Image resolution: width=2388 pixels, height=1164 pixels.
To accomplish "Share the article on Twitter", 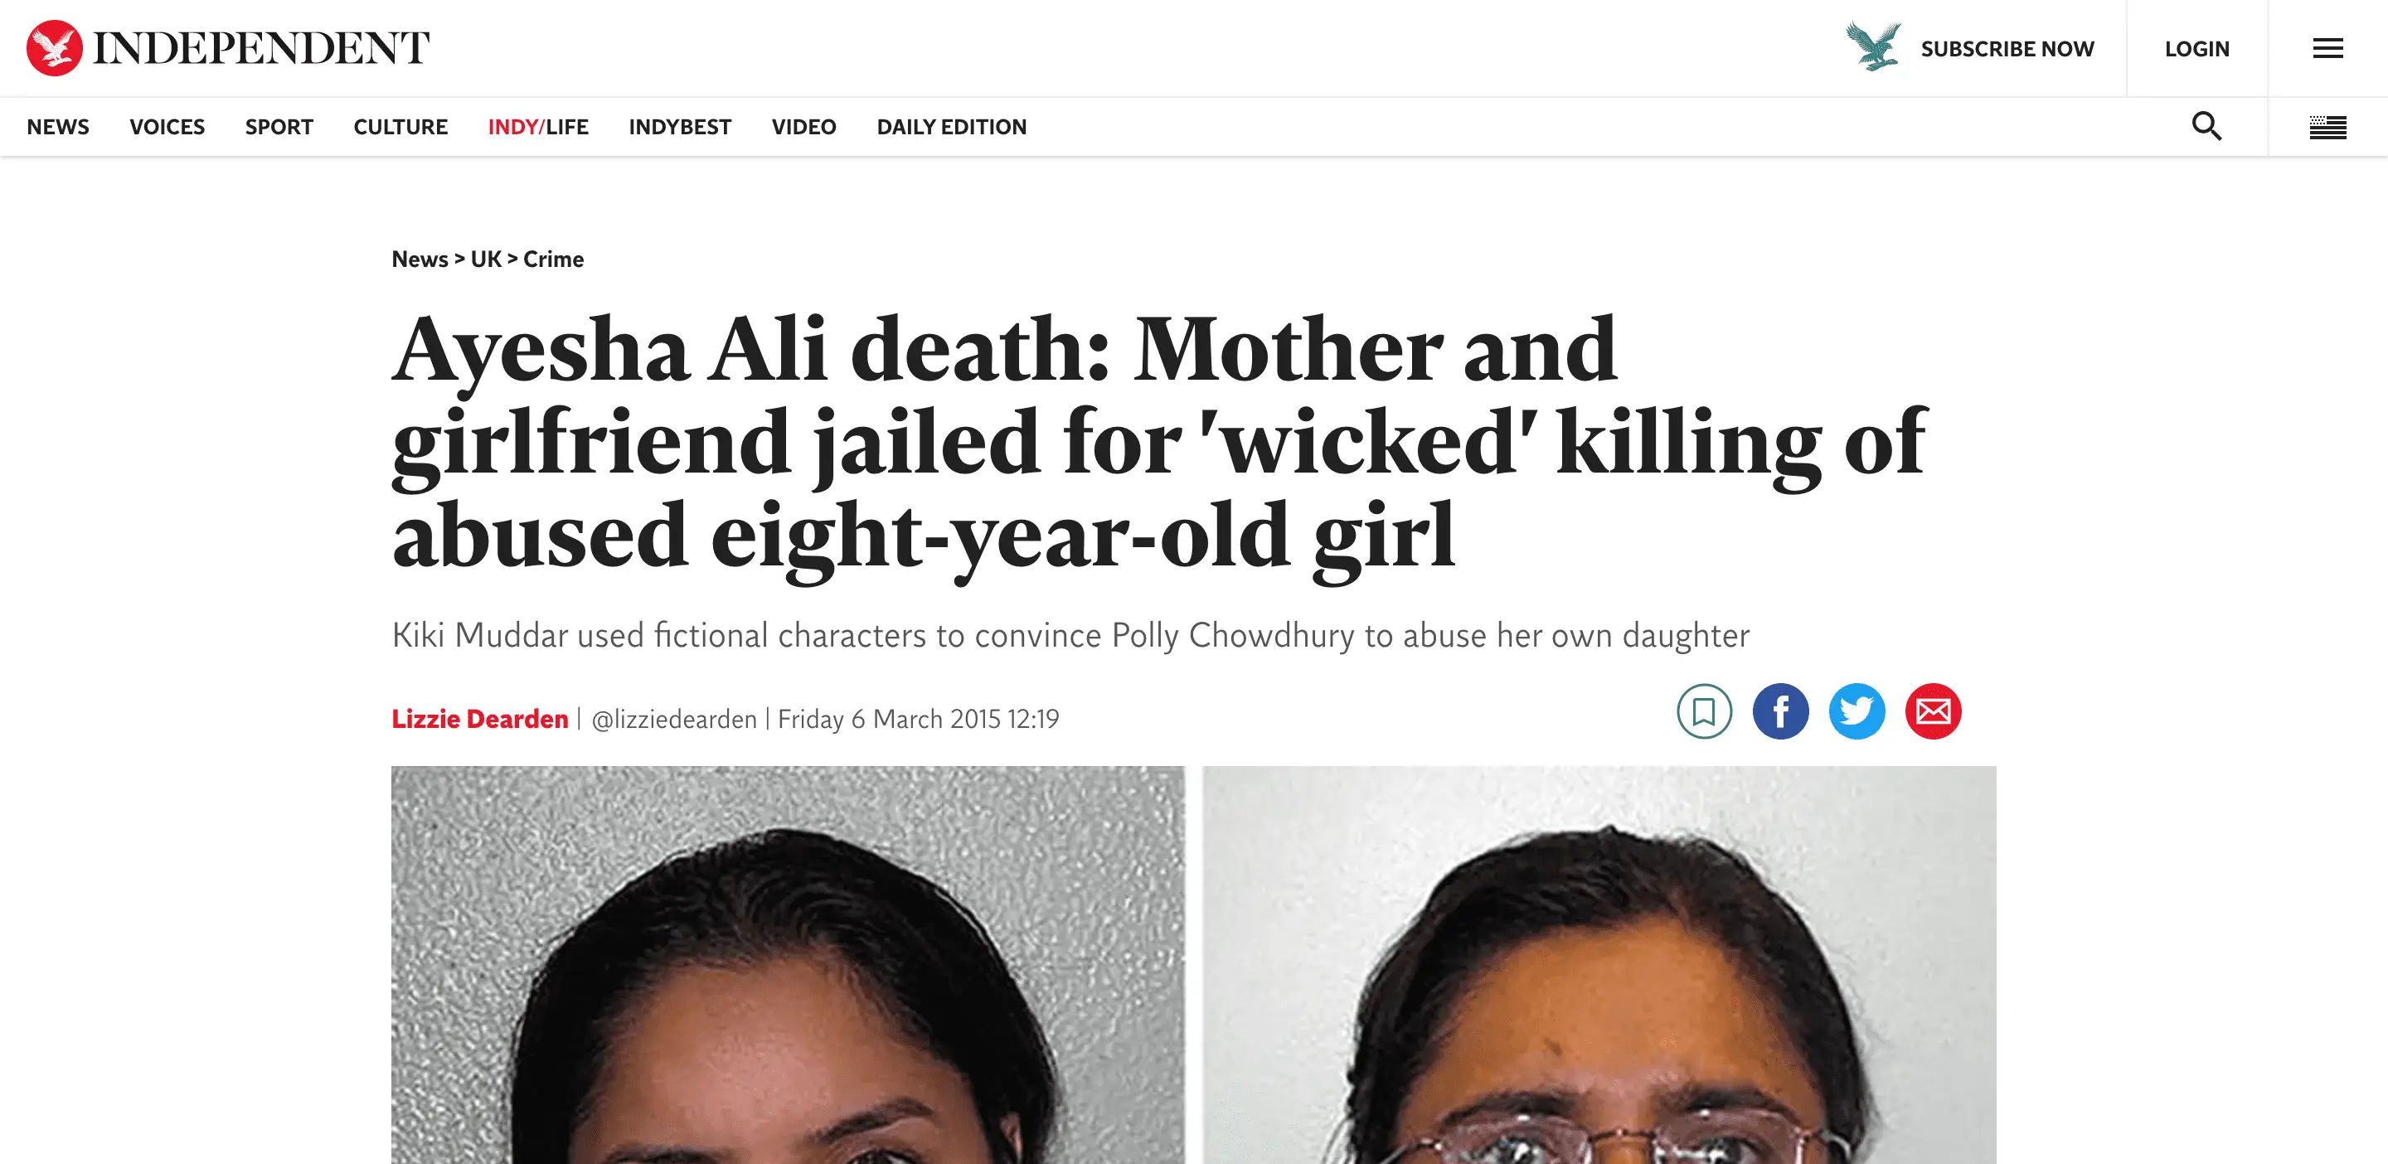I will (1857, 711).
